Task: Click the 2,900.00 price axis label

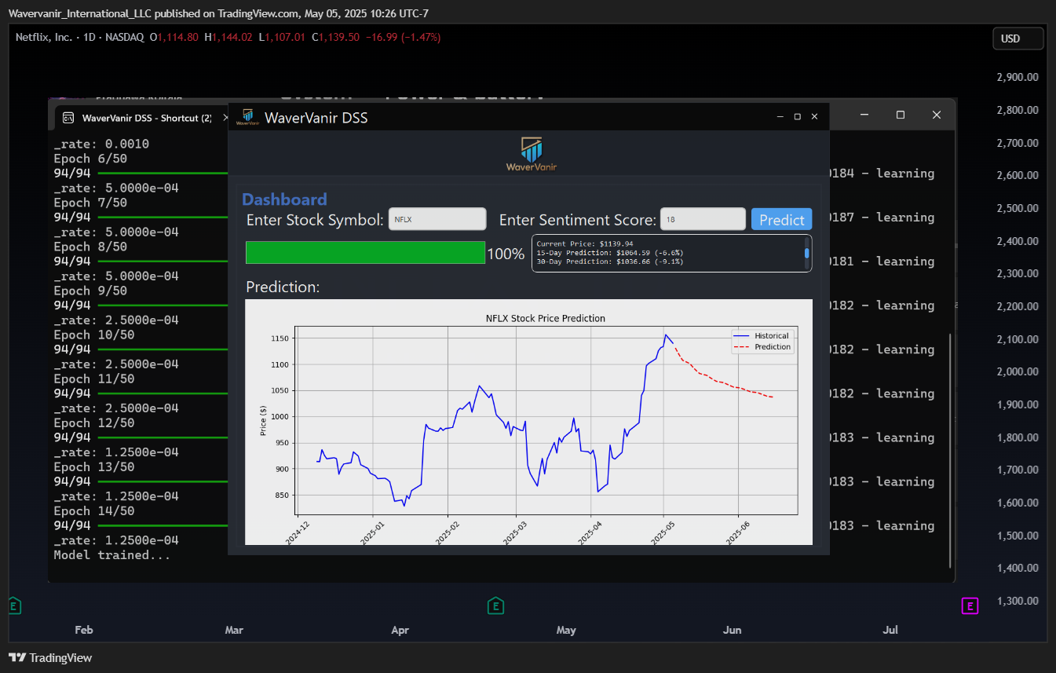Action: [1018, 77]
